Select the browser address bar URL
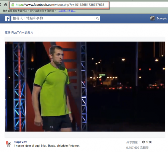The width and height of the screenshot is (168, 152). 60,5
